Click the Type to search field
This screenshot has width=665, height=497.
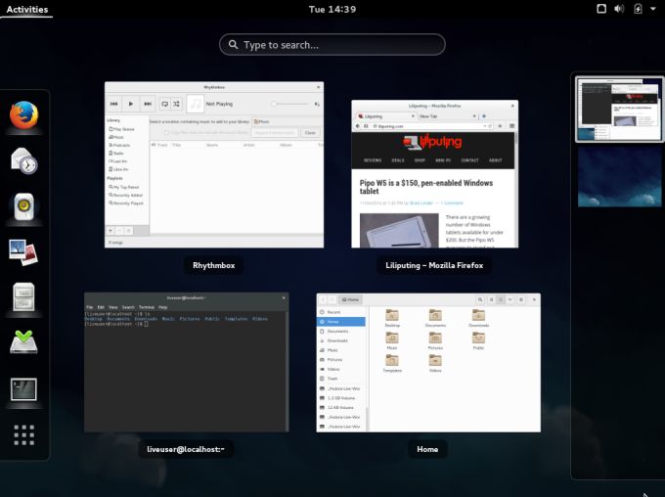point(332,45)
